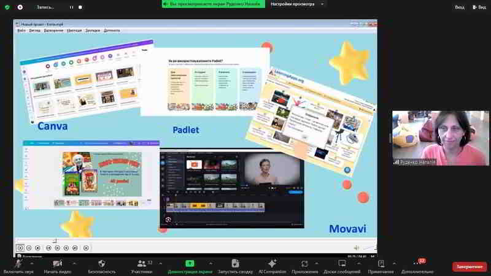Click the red Завершение end meeting button
The height and width of the screenshot is (276, 491).
[x=470, y=267]
